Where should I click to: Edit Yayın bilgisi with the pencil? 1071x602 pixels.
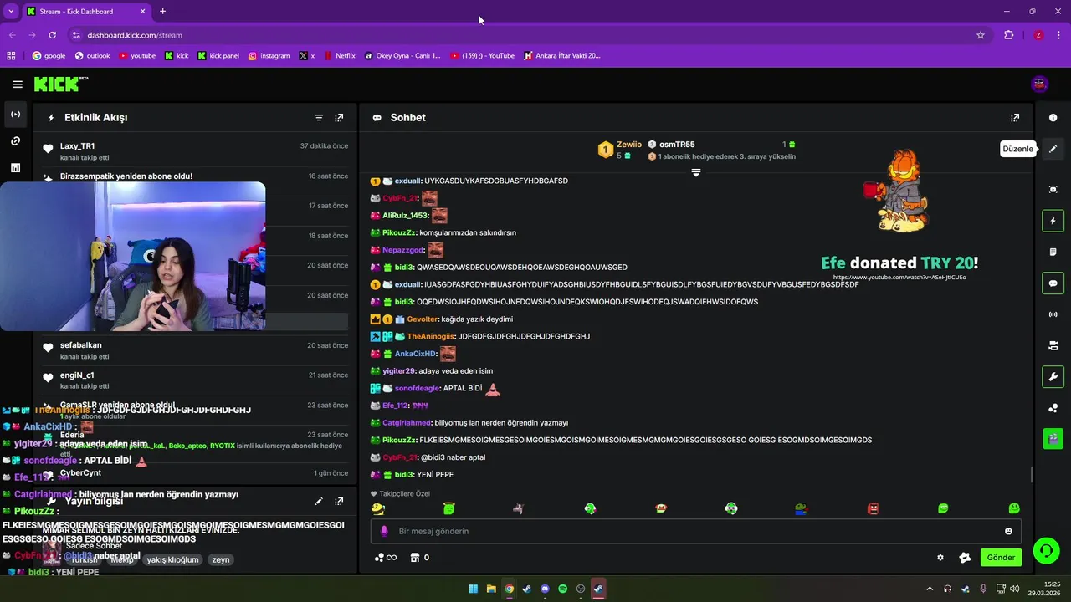click(319, 502)
